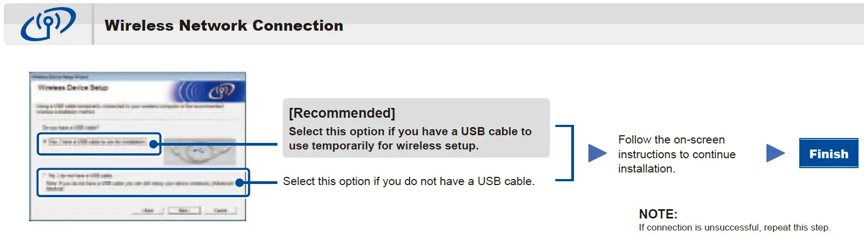
Task: Click the blue Finish box
Action: coord(828,153)
